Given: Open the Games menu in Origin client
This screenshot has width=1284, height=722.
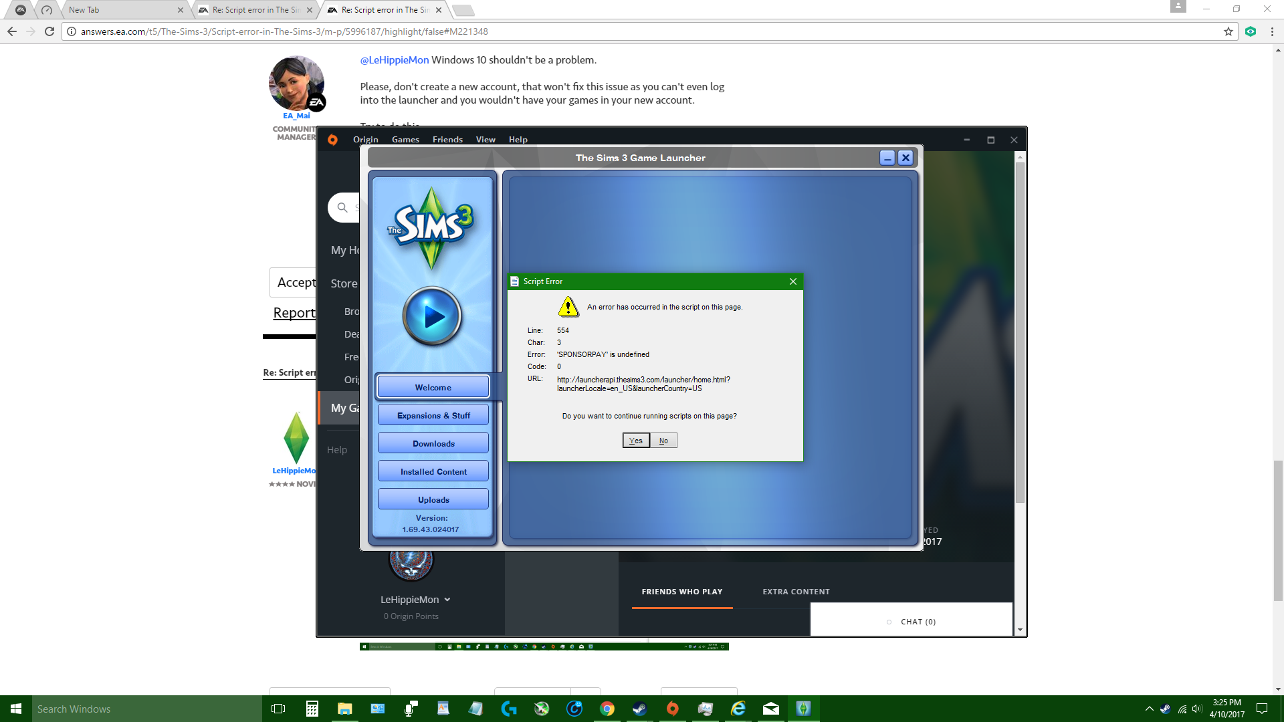Looking at the screenshot, I should (x=405, y=139).
